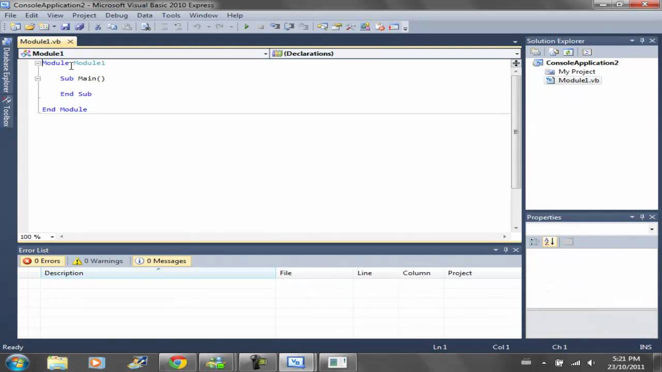662x372 pixels.
Task: Start debugging with the green play icon
Action: click(246, 27)
